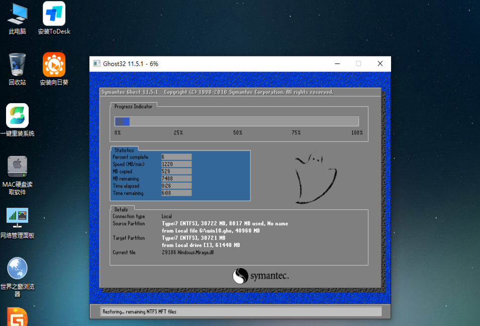
Task: Click the MB copied value 529
Action: [176, 171]
